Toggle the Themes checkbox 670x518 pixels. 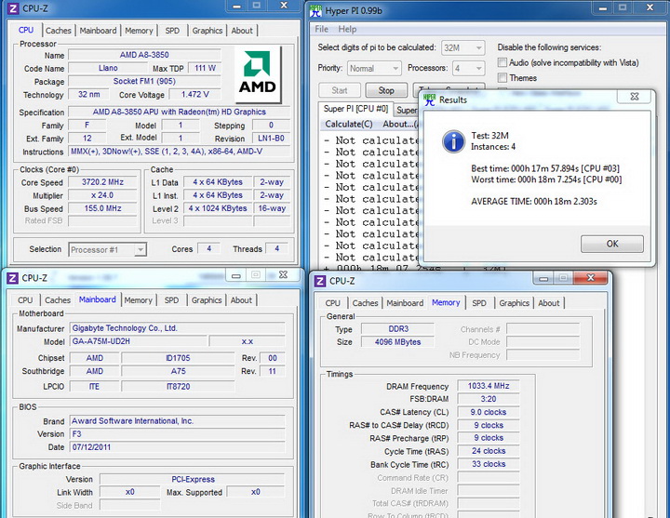(x=502, y=78)
